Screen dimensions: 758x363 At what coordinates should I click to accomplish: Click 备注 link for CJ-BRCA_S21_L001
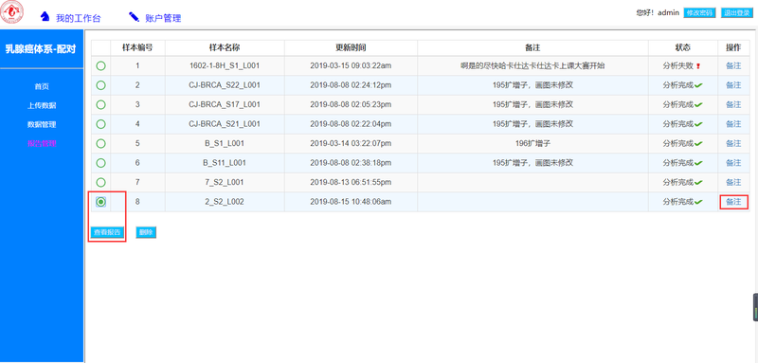[733, 124]
